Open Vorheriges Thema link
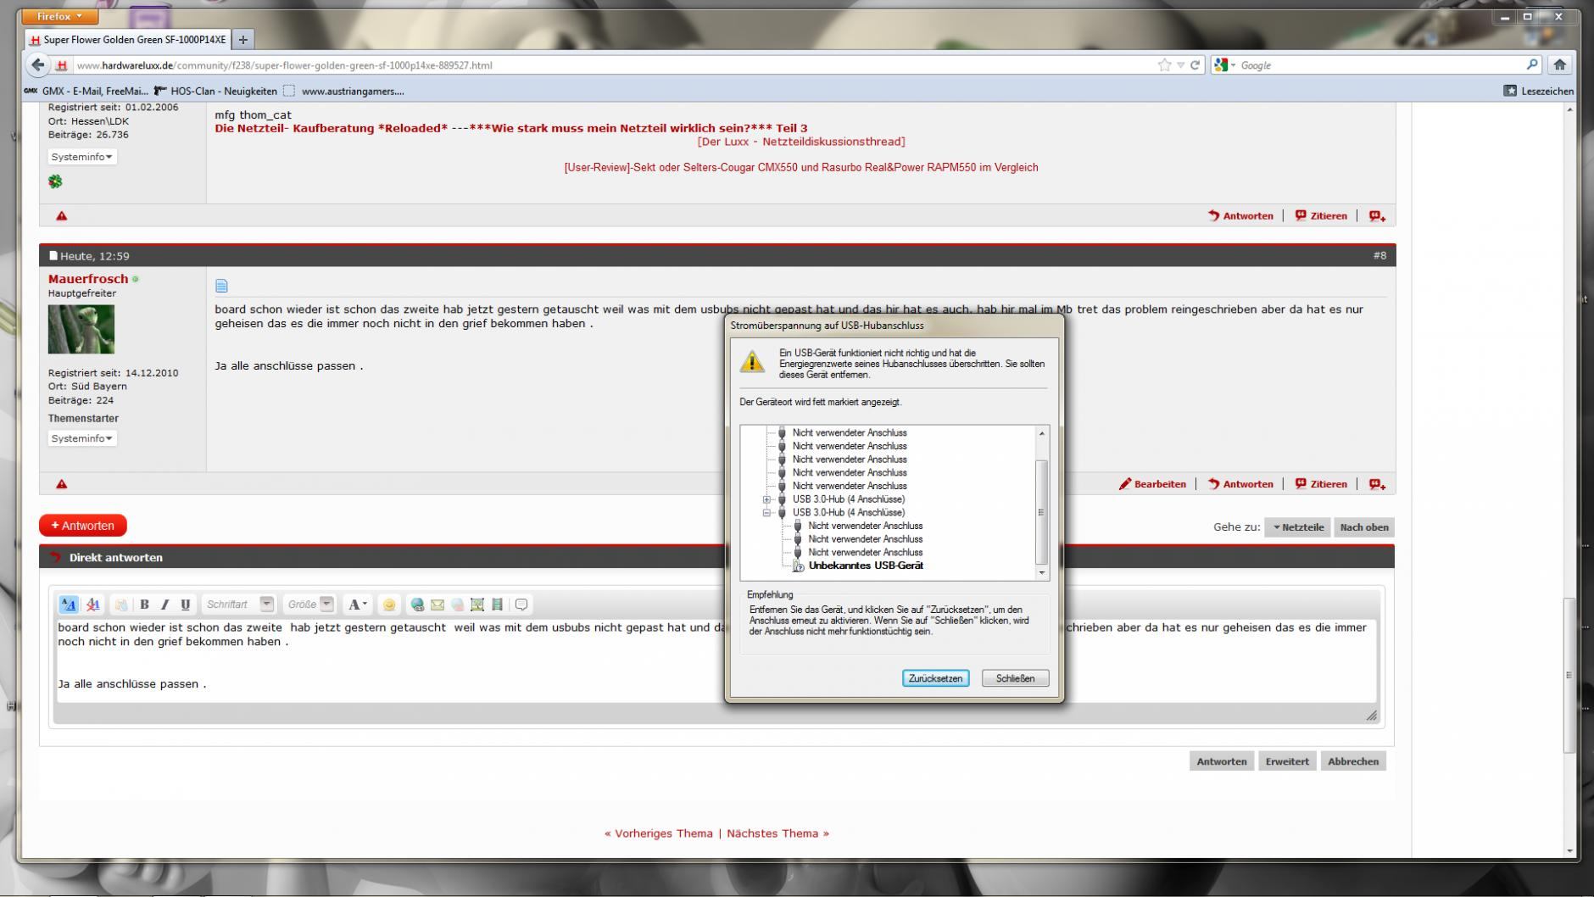 (x=659, y=833)
